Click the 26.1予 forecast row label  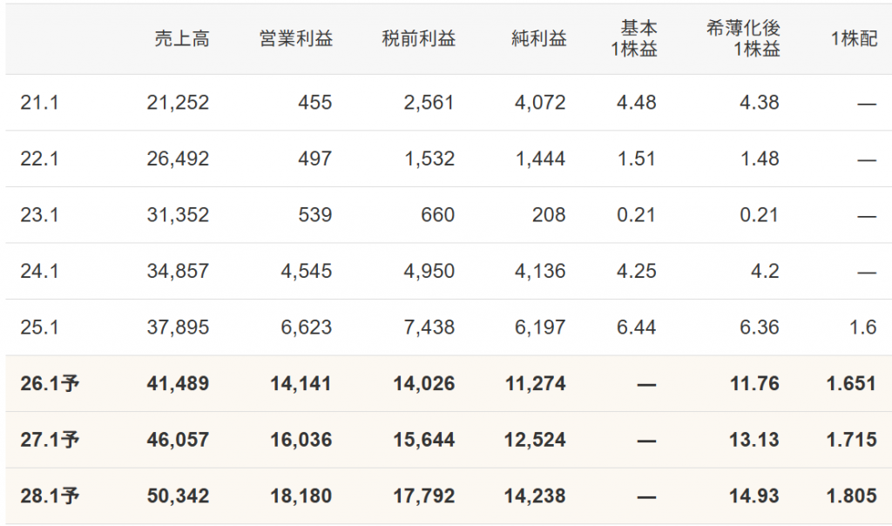[50, 383]
